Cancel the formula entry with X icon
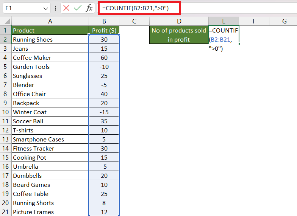The width and height of the screenshot is (297, 216). 66,8
